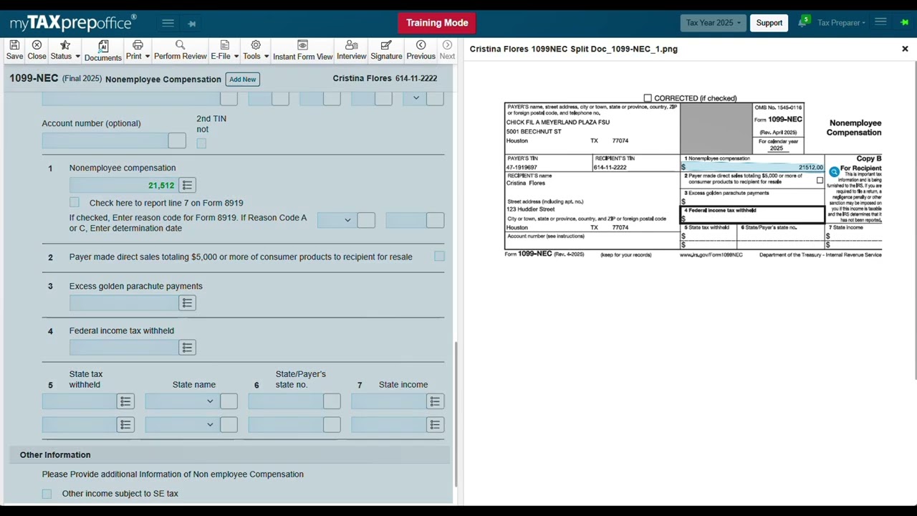Click the Support button
This screenshot has height=516, width=917.
tap(769, 23)
